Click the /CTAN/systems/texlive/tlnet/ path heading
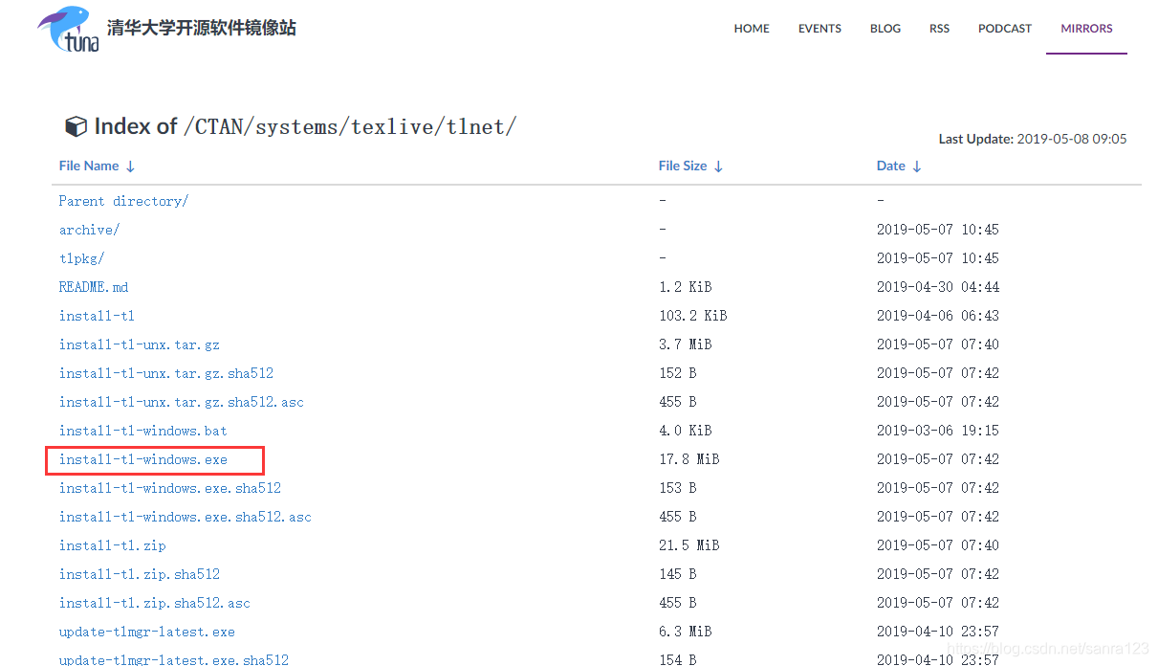This screenshot has height=666, width=1158. [349, 126]
